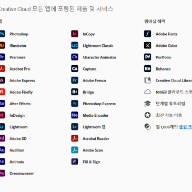Viewport: 192px width, 192px height.
Task: Select the Adobe Fresco icon
Action: pos(75,80)
